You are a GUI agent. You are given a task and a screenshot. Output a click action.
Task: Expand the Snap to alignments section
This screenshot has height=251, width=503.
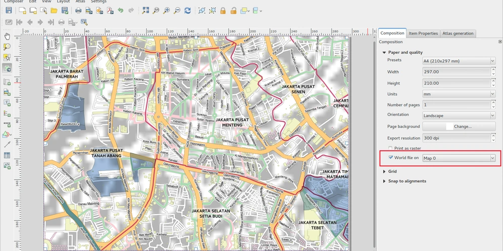point(384,181)
